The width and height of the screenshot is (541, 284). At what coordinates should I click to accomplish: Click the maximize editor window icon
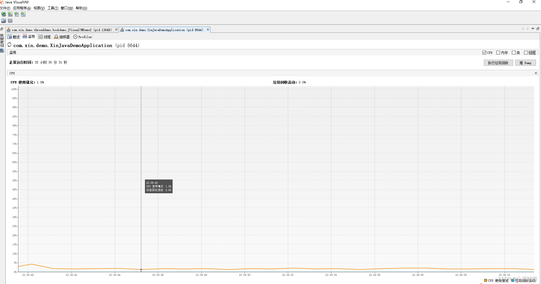538,29
